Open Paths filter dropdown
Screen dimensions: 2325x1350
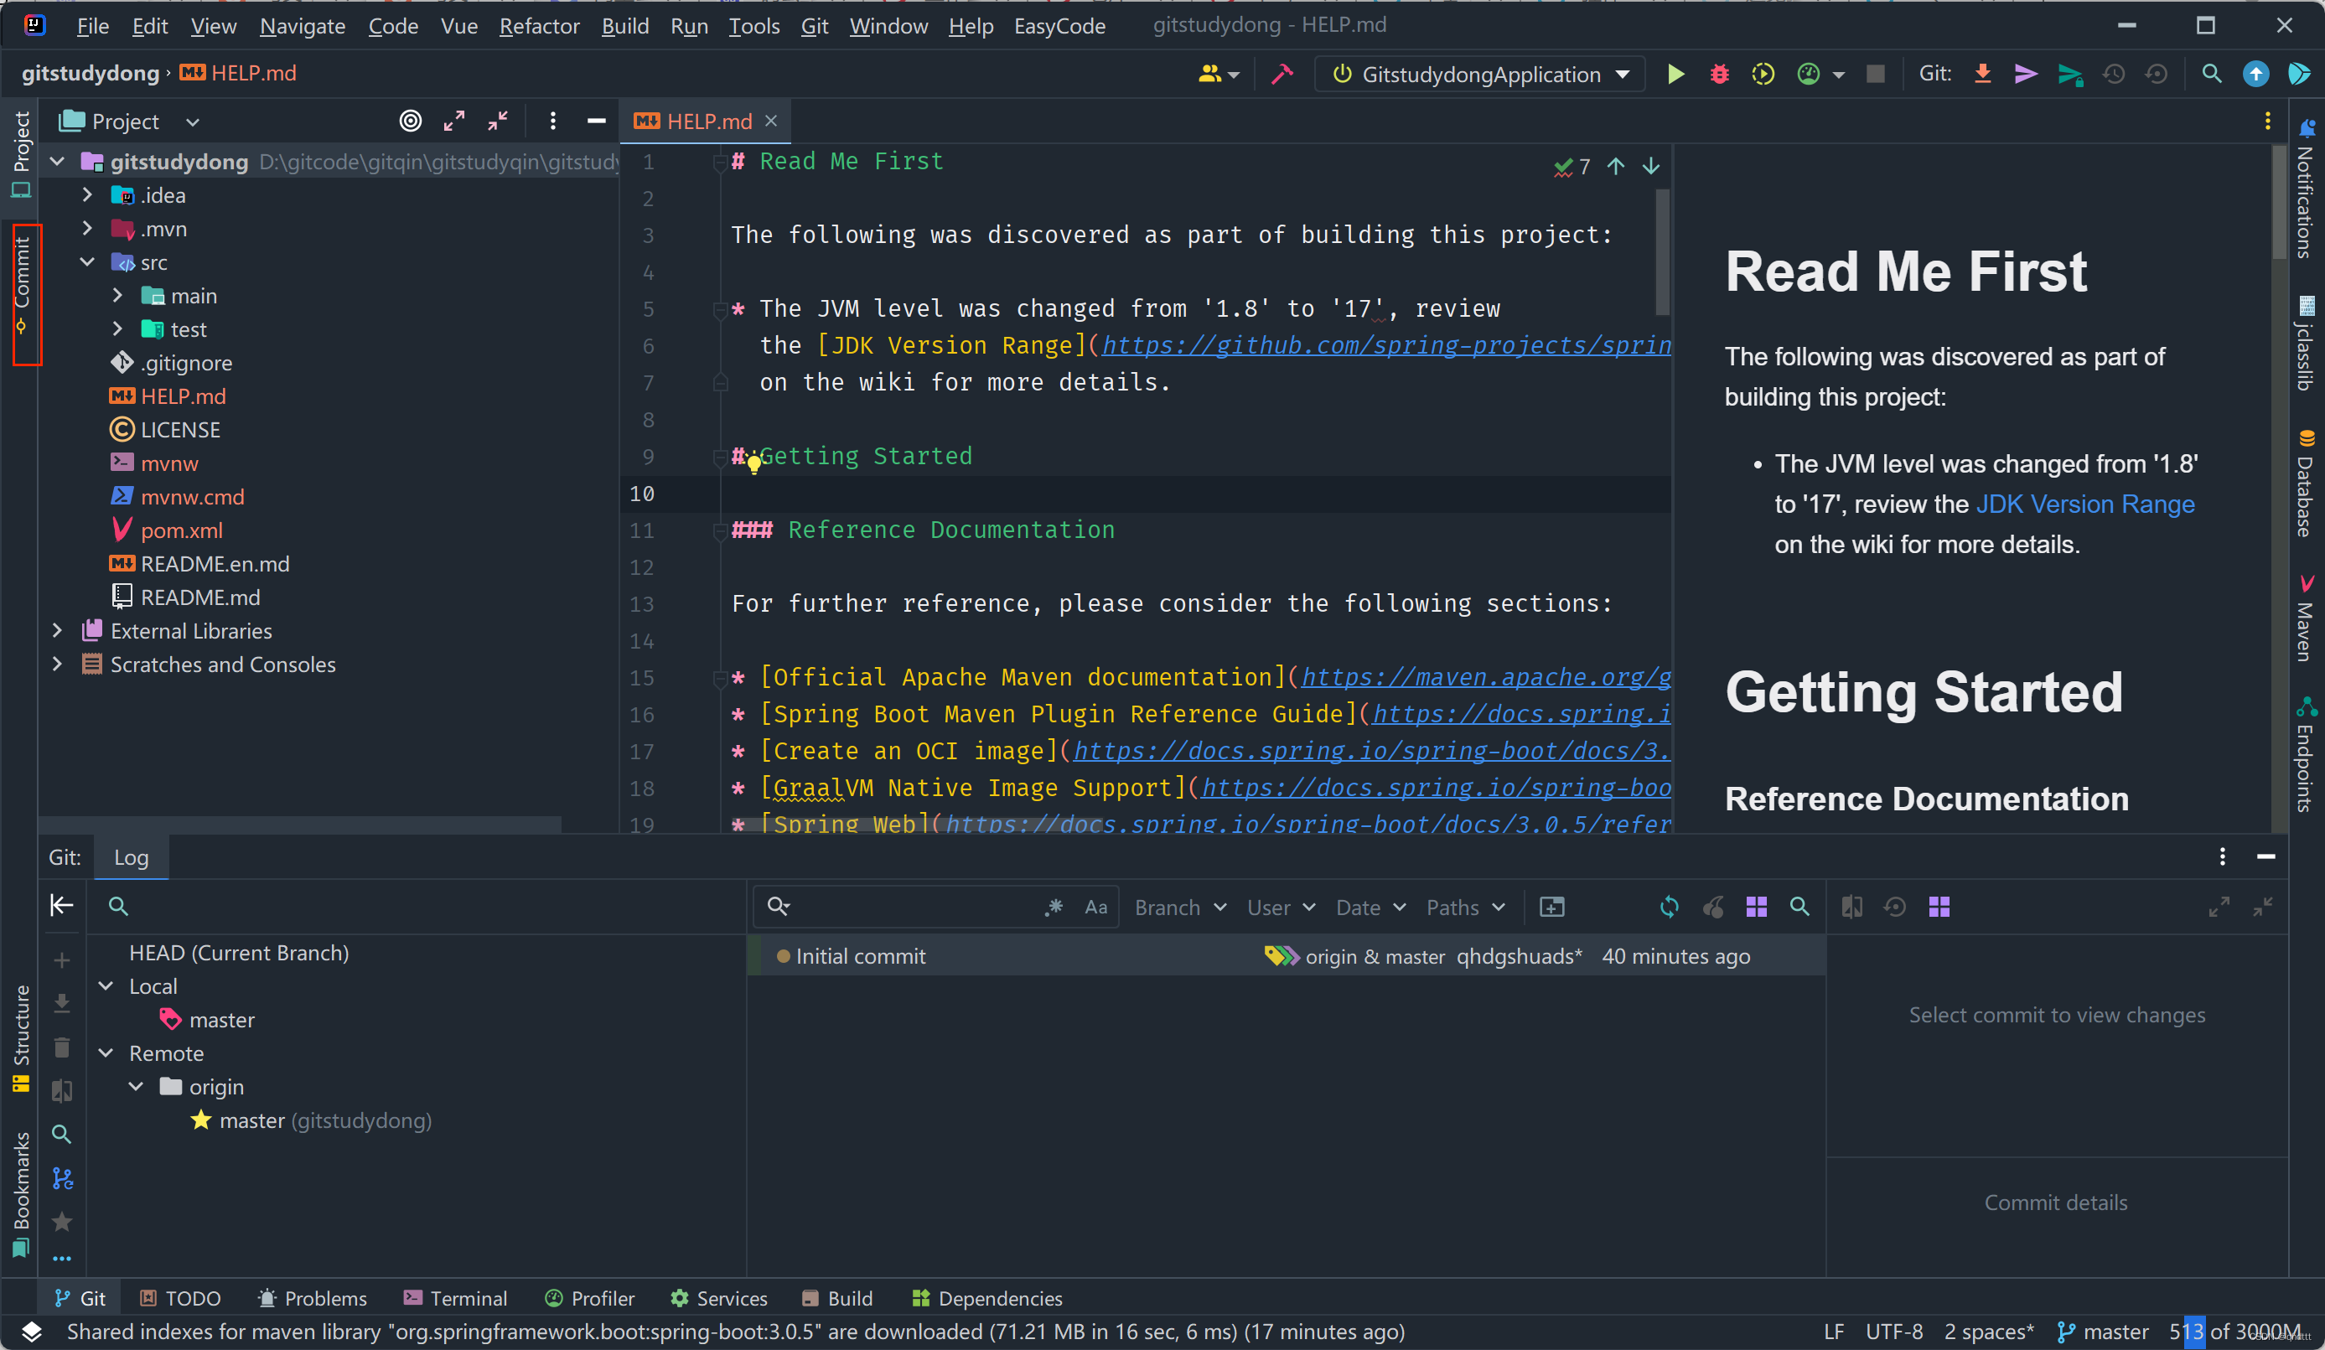pos(1465,907)
